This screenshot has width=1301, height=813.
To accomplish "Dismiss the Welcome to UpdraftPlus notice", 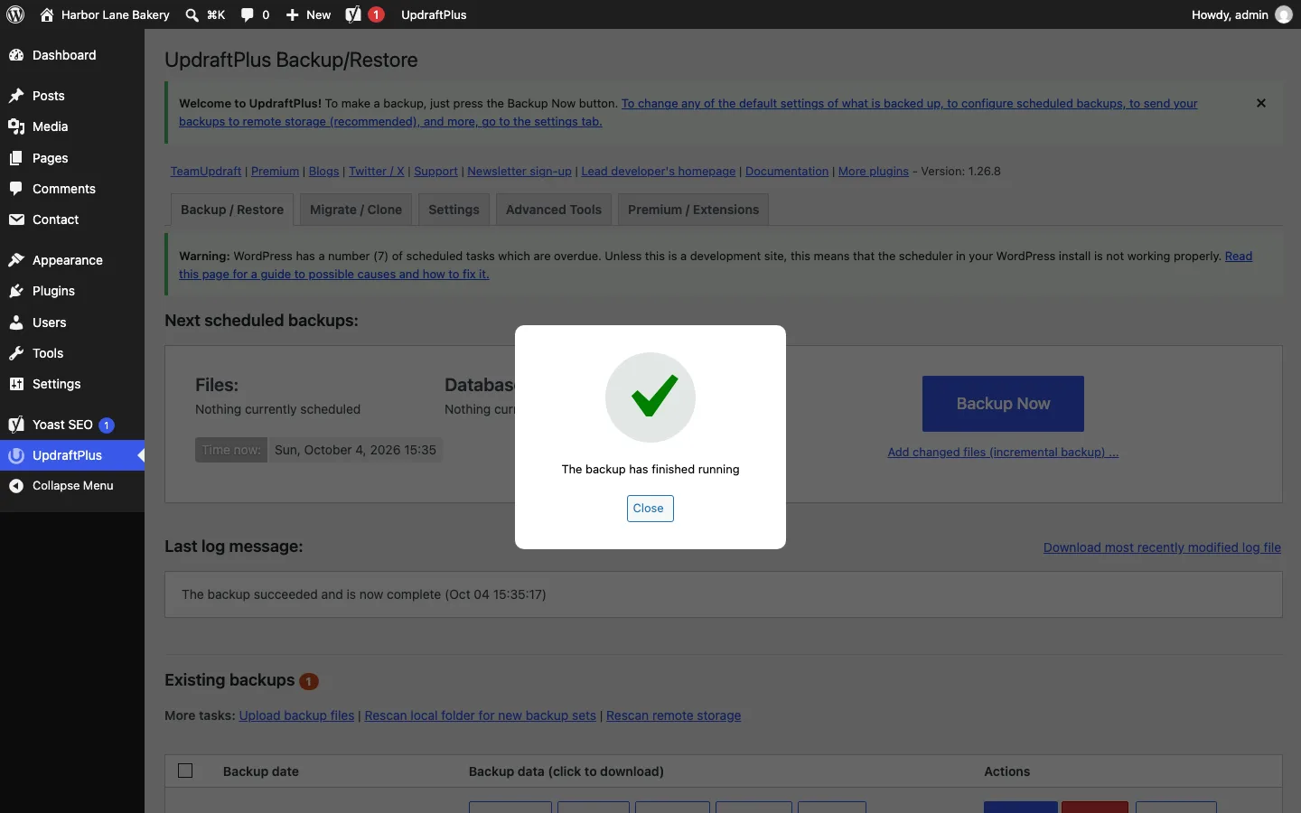I will (x=1261, y=103).
